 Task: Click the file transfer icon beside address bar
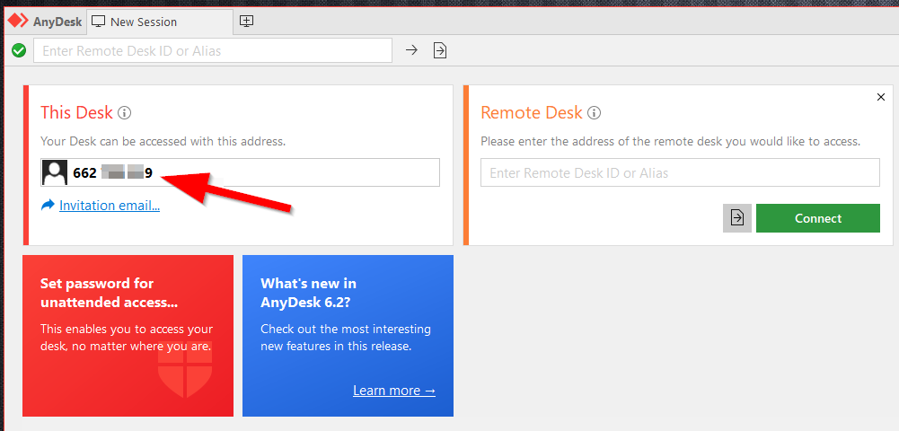pos(440,50)
